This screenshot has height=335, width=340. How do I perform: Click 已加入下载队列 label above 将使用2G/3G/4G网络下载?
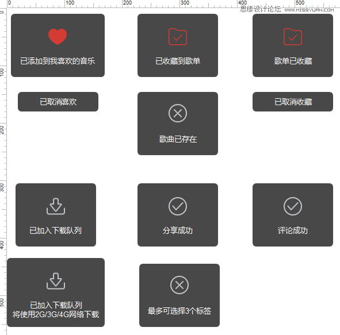pos(56,305)
